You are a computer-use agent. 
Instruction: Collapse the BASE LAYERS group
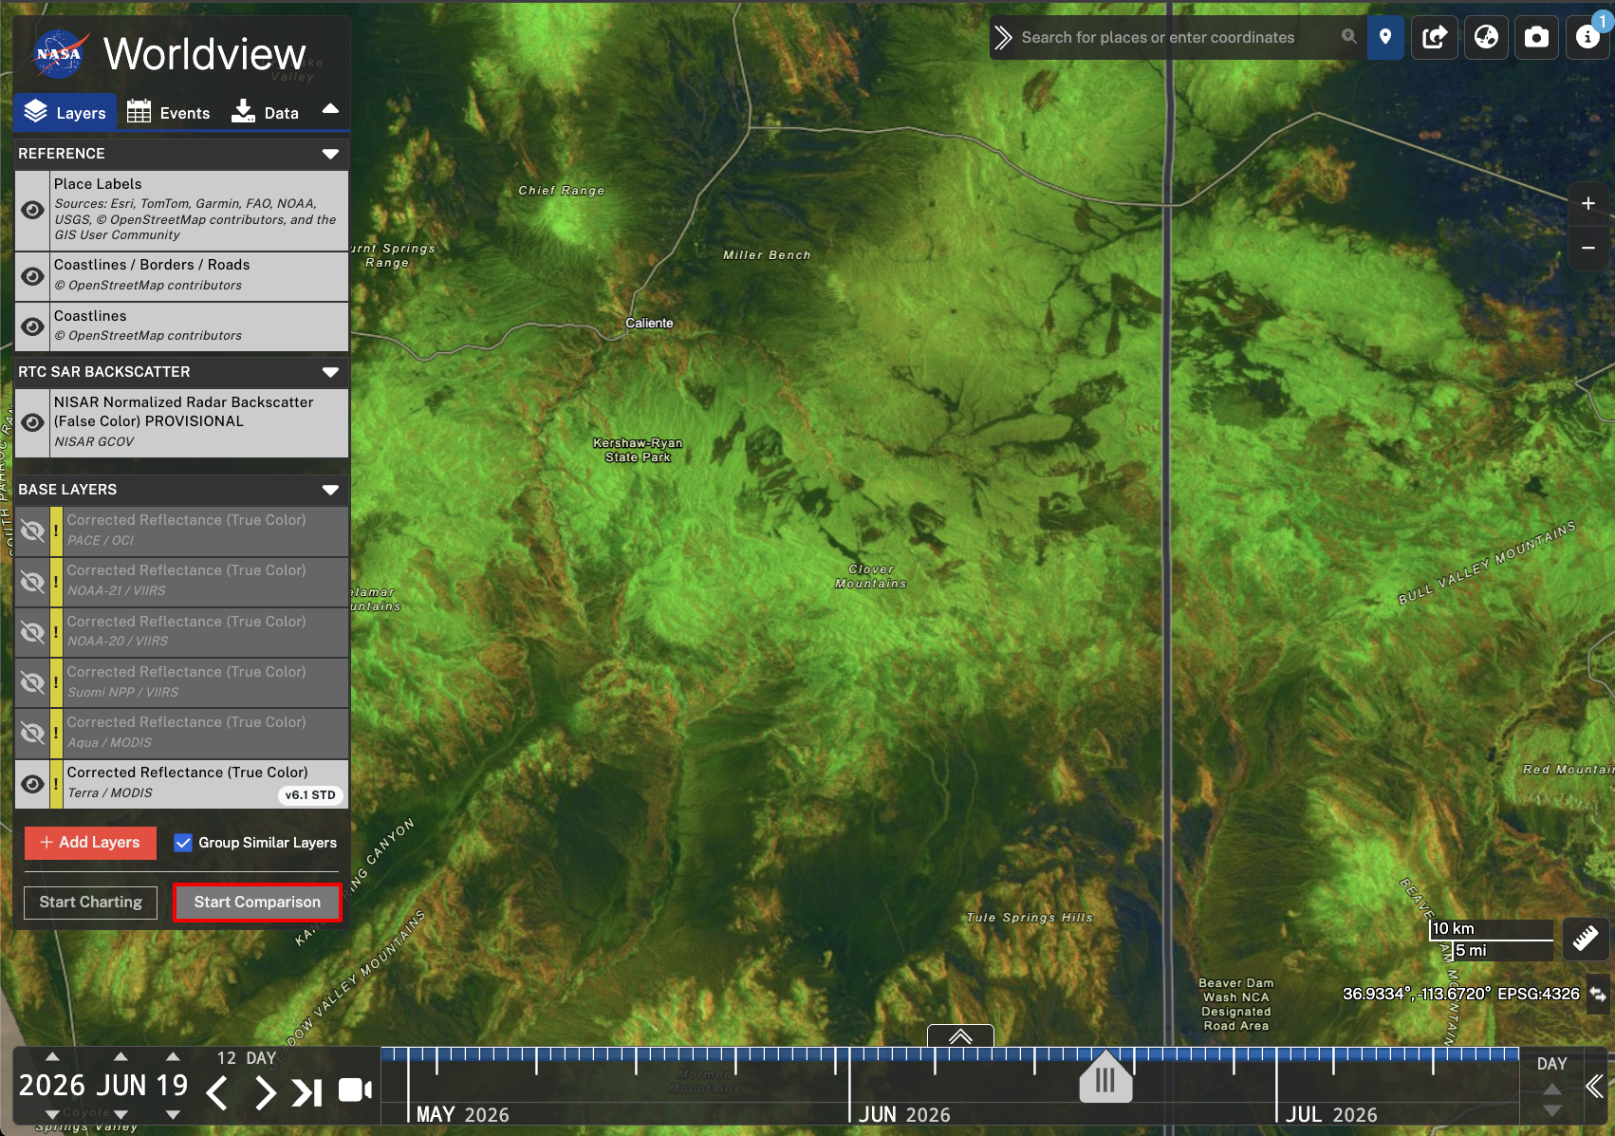click(x=330, y=490)
